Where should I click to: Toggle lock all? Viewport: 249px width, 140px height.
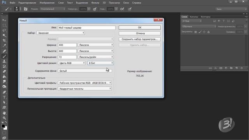click(x=209, y=32)
